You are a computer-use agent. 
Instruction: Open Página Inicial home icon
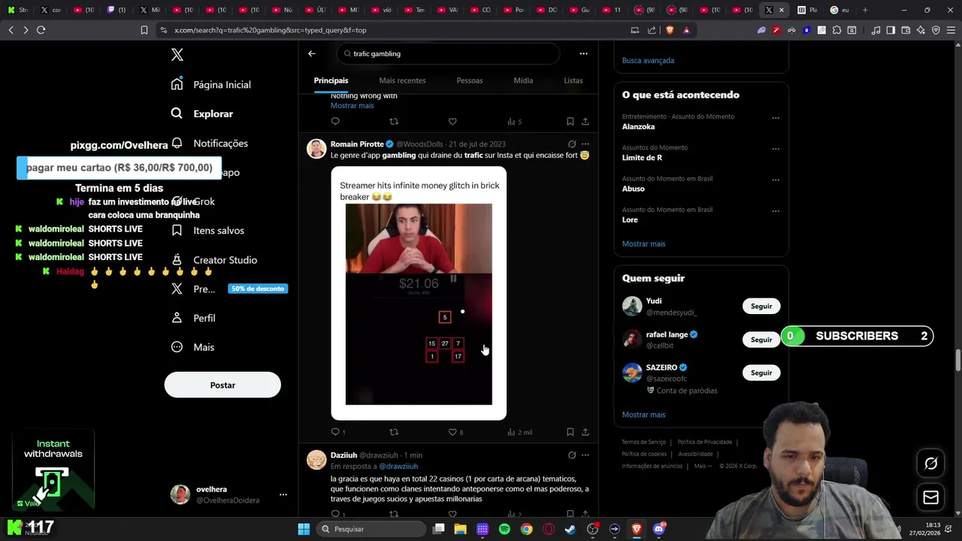coord(177,84)
